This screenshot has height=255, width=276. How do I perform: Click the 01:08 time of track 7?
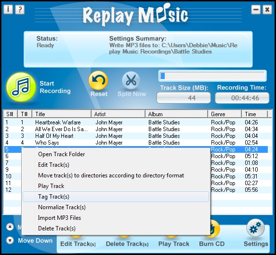[x=251, y=163]
